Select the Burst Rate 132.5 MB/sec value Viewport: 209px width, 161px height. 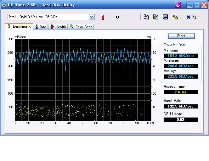point(181,106)
